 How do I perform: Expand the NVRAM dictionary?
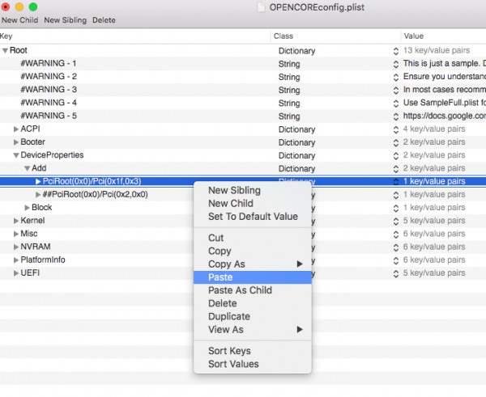point(16,247)
